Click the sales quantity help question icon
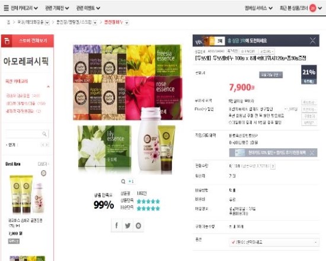 point(273,166)
